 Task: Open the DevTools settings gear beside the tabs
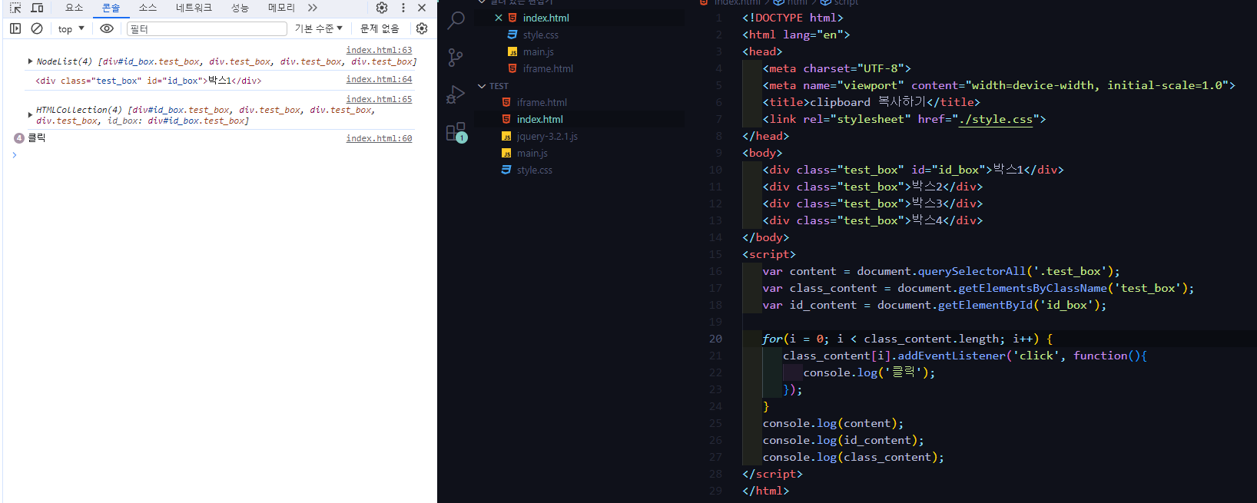[x=382, y=8]
